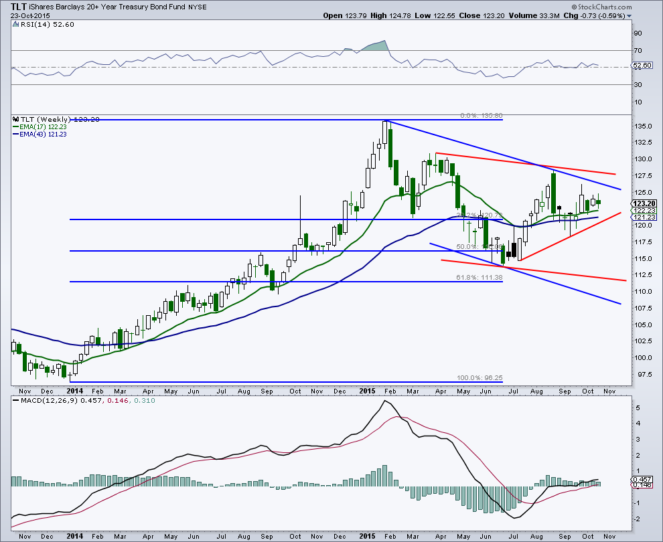This screenshot has width=663, height=542.
Task: Click the NYSE exchange label
Action: (x=197, y=7)
